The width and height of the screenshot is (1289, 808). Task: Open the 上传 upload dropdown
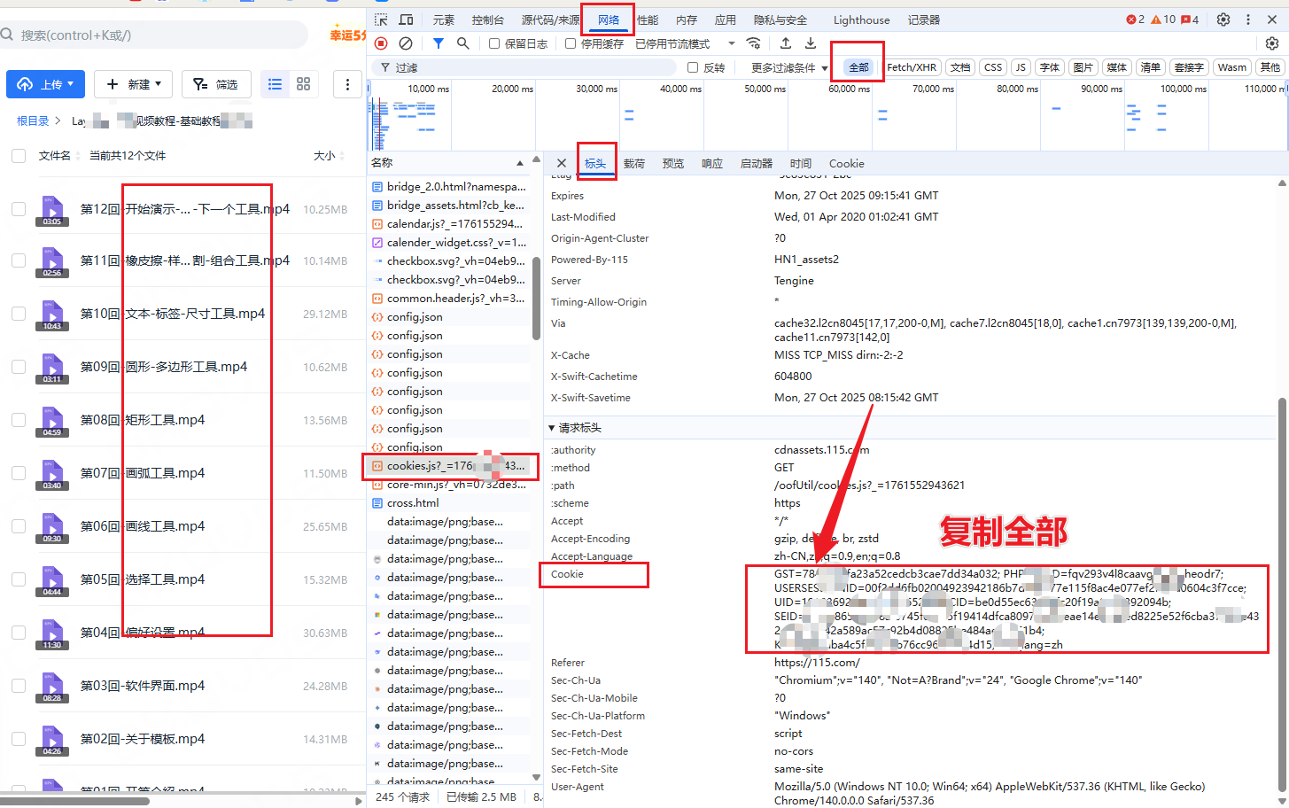coord(45,84)
